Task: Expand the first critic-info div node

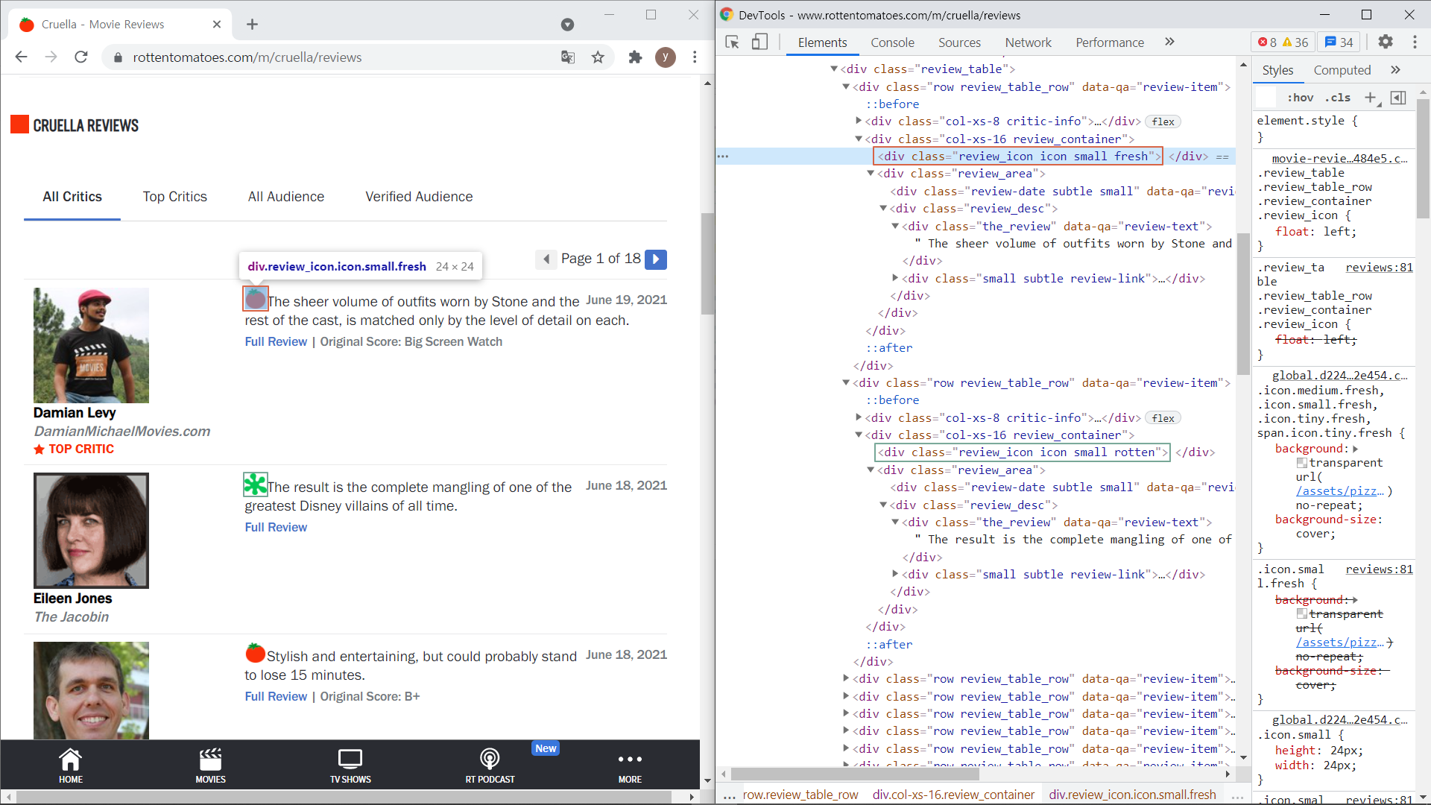Action: point(859,121)
